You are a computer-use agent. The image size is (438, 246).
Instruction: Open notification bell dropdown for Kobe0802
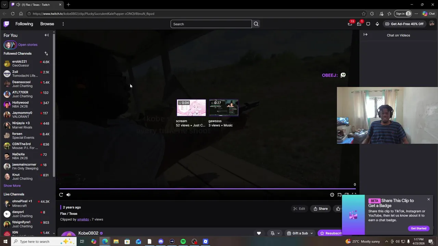click(275, 233)
